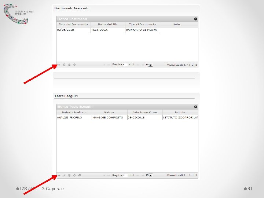264x198 pixels.
Task: Add a new test in Elenco Tests Eseguiti
Action: click(x=59, y=175)
